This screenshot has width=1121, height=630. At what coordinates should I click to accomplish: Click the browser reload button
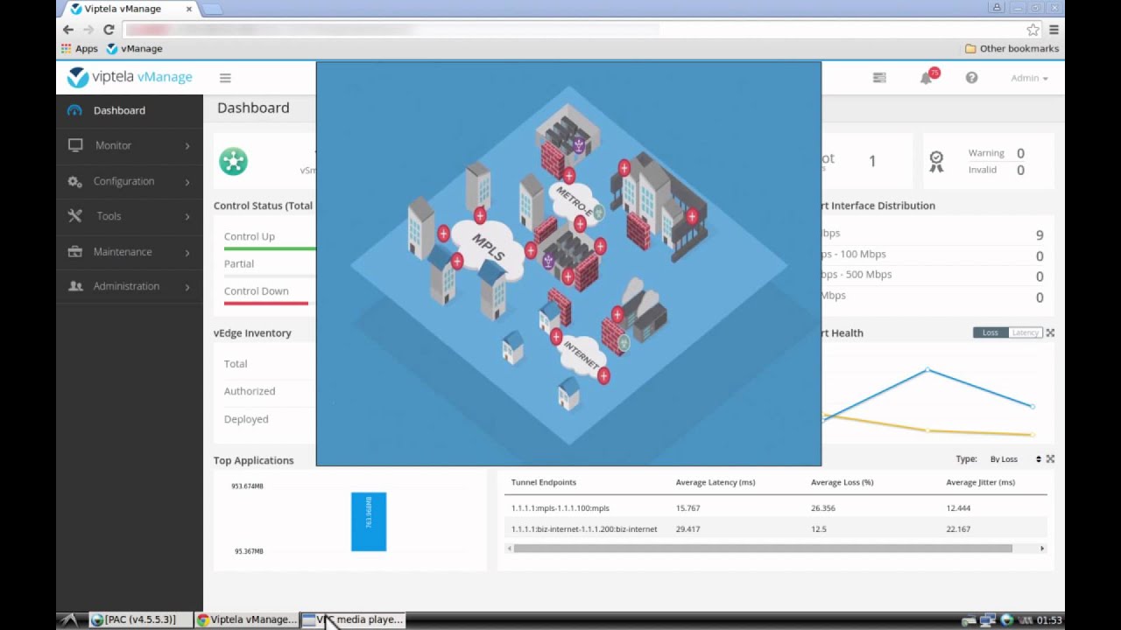click(109, 30)
